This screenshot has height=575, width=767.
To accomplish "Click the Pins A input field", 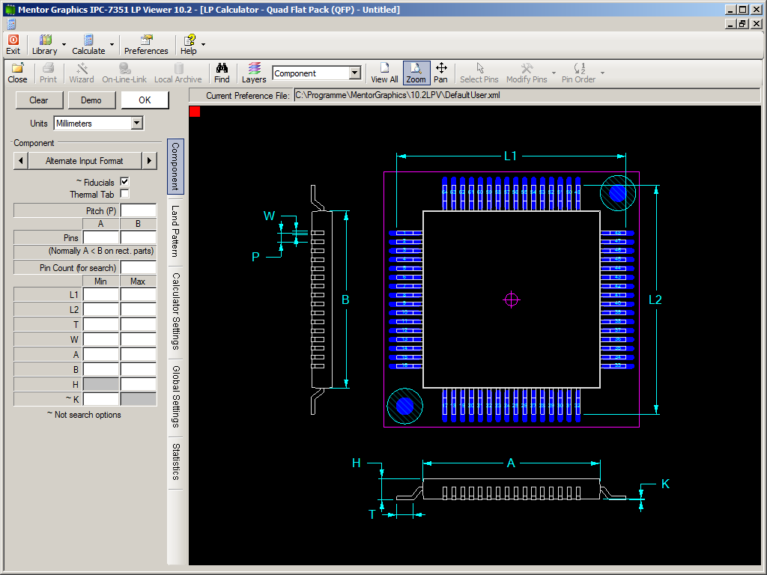I will pyautogui.click(x=101, y=237).
